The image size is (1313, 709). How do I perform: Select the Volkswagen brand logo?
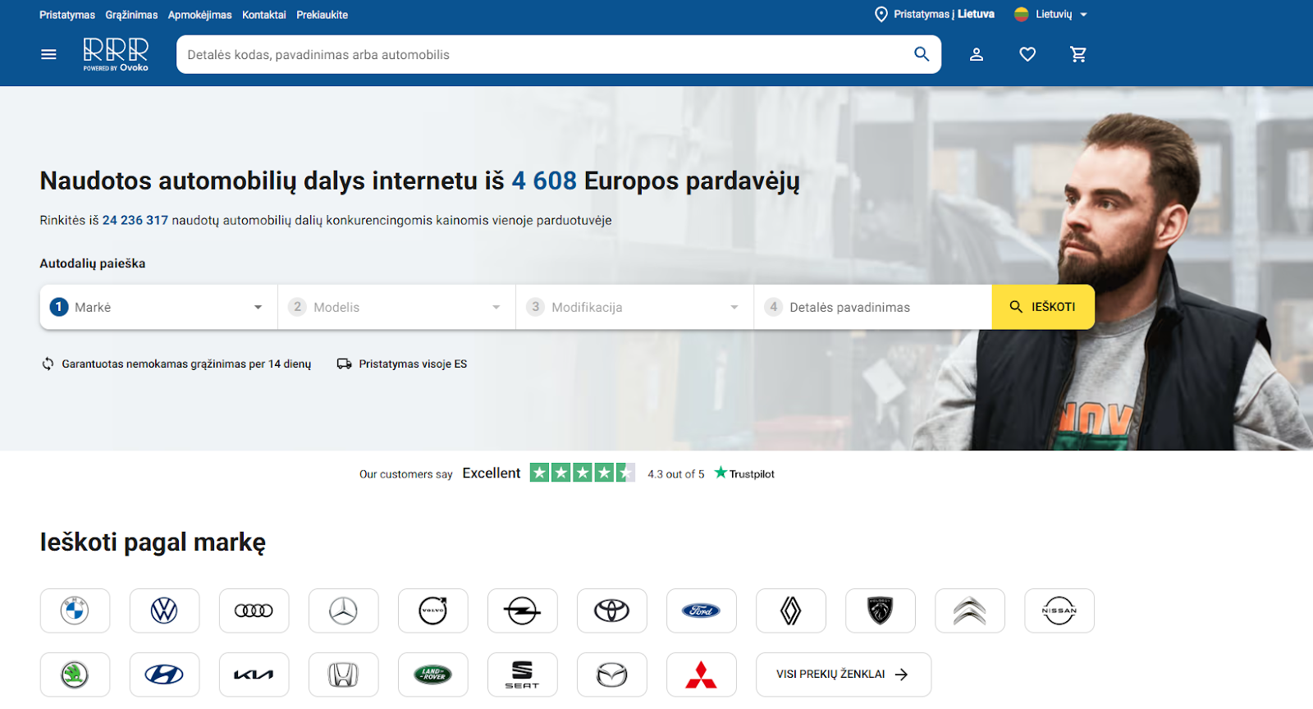[x=164, y=611]
